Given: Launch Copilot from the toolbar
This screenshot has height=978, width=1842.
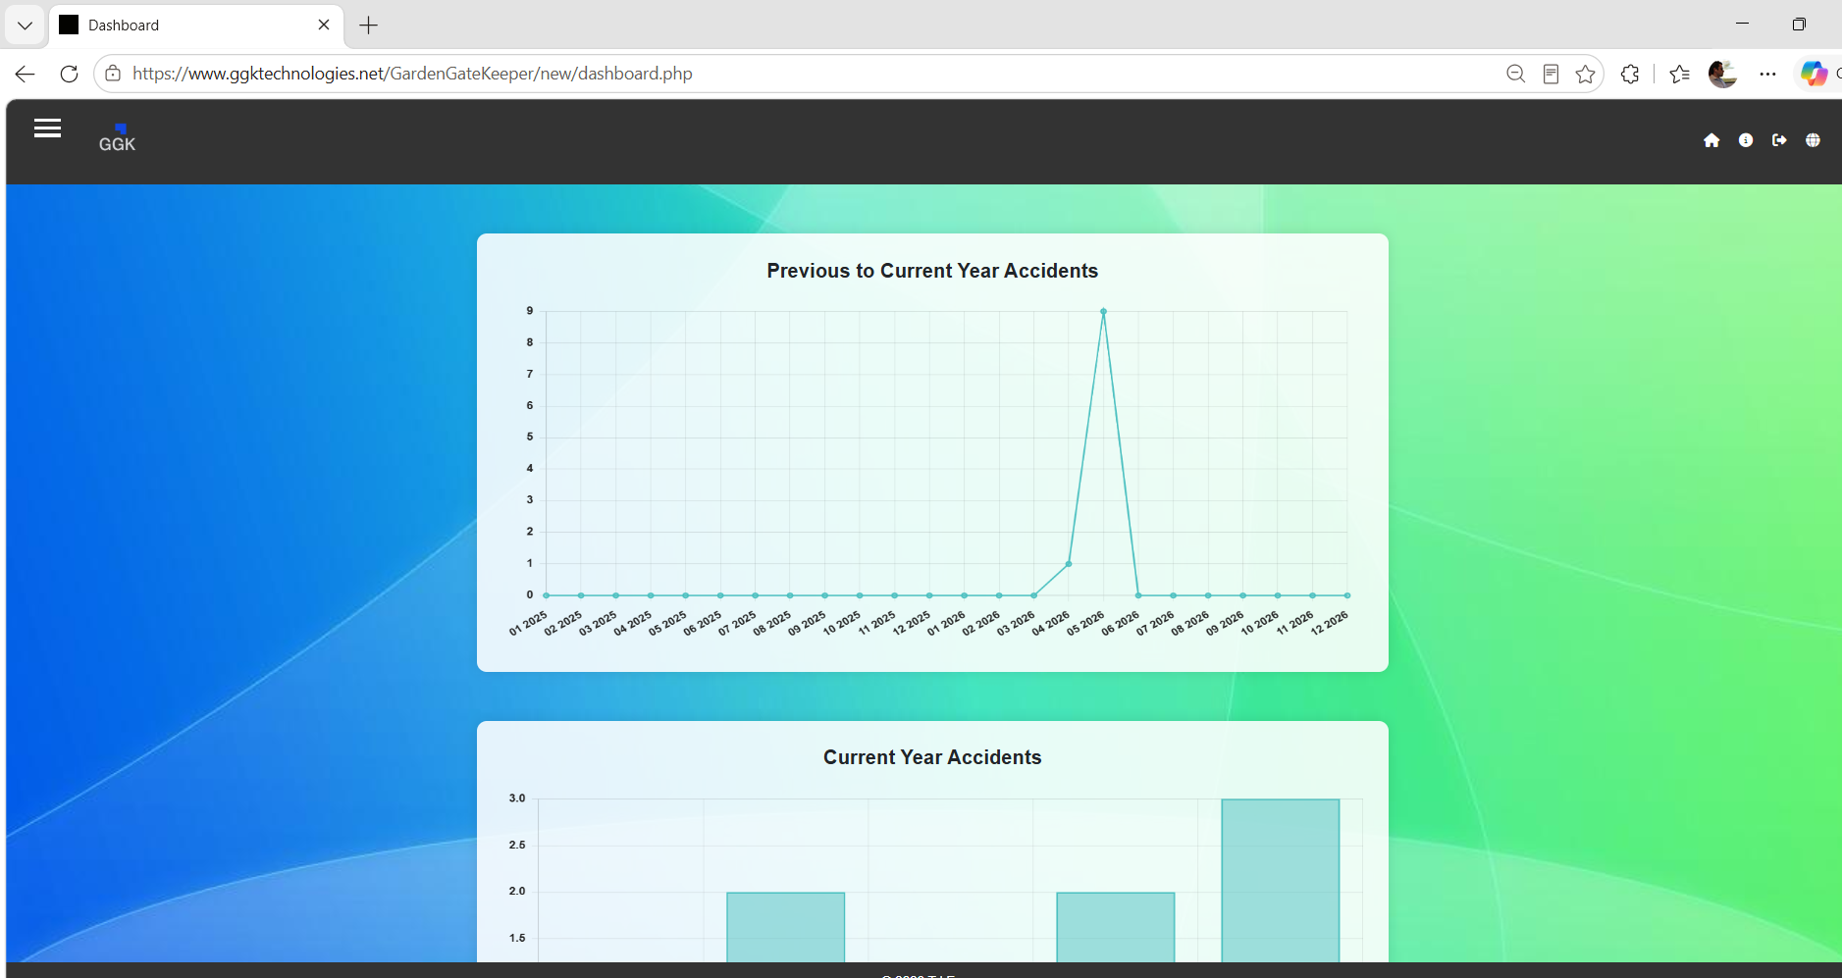Looking at the screenshot, I should coord(1814,74).
